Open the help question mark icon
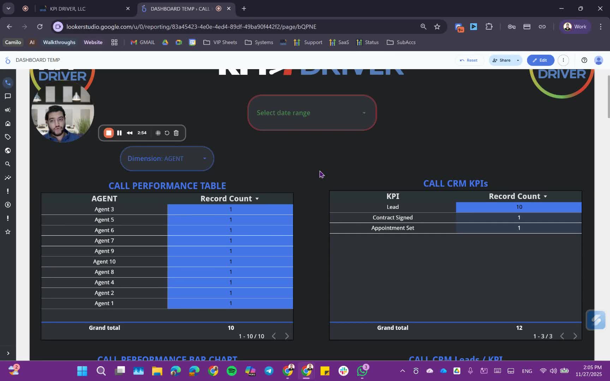This screenshot has width=610, height=381. click(x=584, y=60)
